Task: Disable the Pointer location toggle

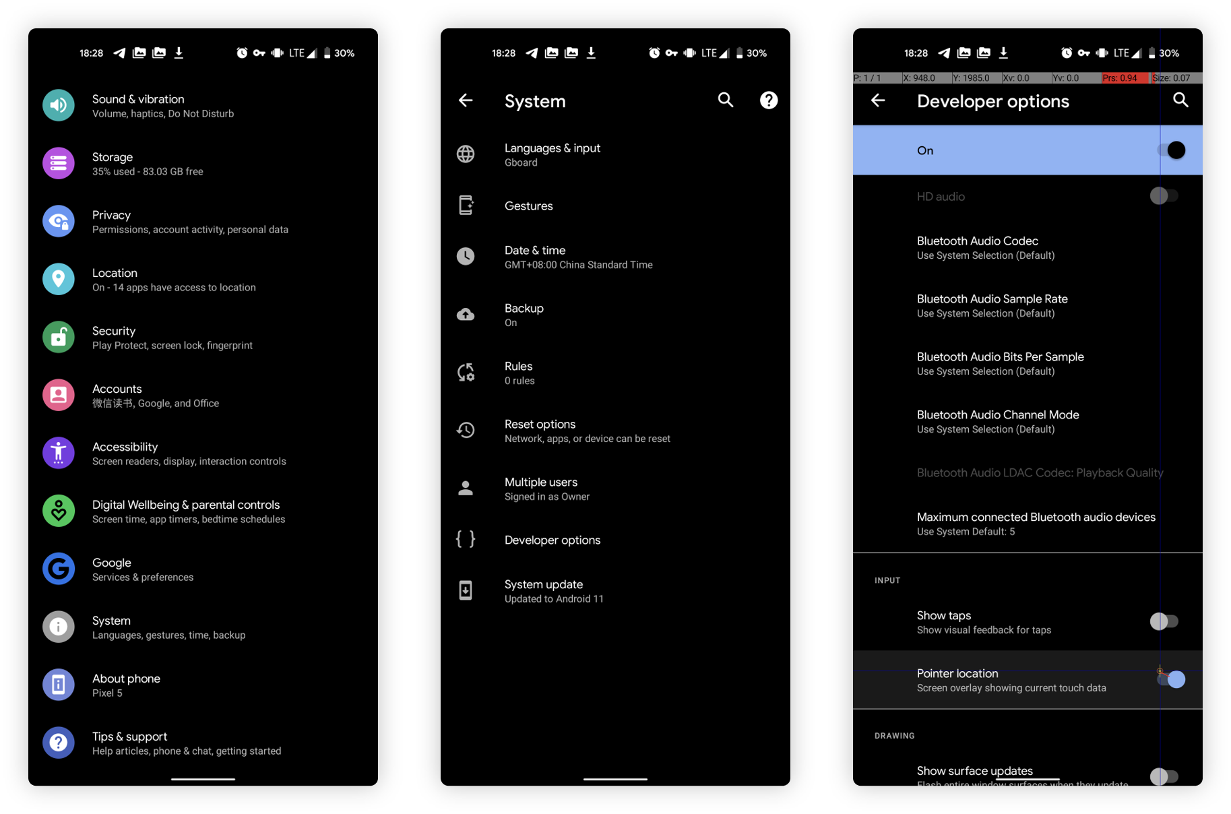Action: point(1171,680)
